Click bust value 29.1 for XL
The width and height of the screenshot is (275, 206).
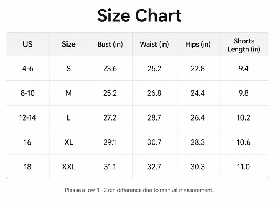110,142
